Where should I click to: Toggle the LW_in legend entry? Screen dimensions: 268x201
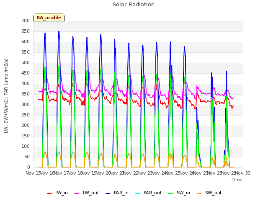click(x=57, y=193)
